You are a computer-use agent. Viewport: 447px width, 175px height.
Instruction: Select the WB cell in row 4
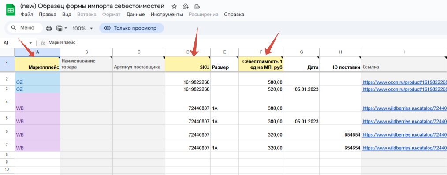tap(37, 102)
